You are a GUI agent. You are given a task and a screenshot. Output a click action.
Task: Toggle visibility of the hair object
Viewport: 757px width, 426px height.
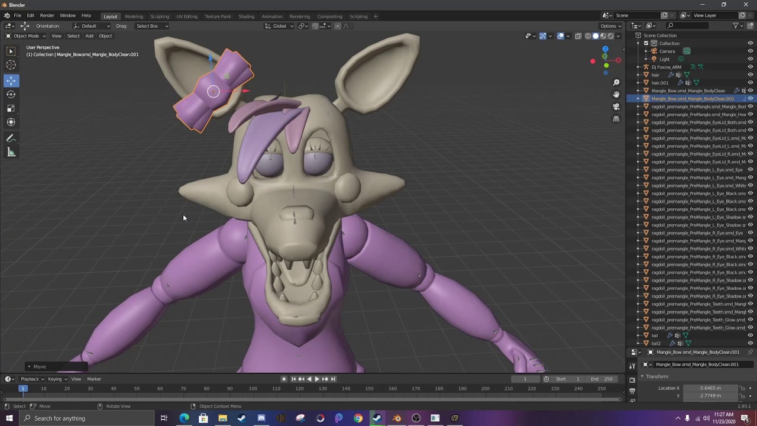(x=750, y=75)
